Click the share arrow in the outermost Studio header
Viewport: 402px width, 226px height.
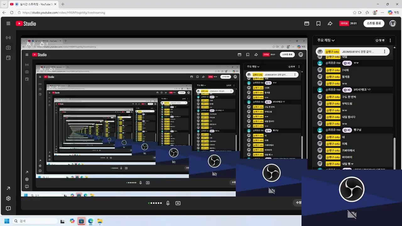point(330,24)
